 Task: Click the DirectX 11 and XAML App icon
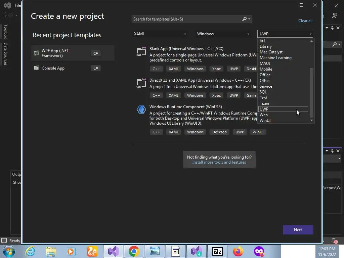[x=141, y=83]
